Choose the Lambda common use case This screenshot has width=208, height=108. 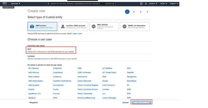point(31,56)
